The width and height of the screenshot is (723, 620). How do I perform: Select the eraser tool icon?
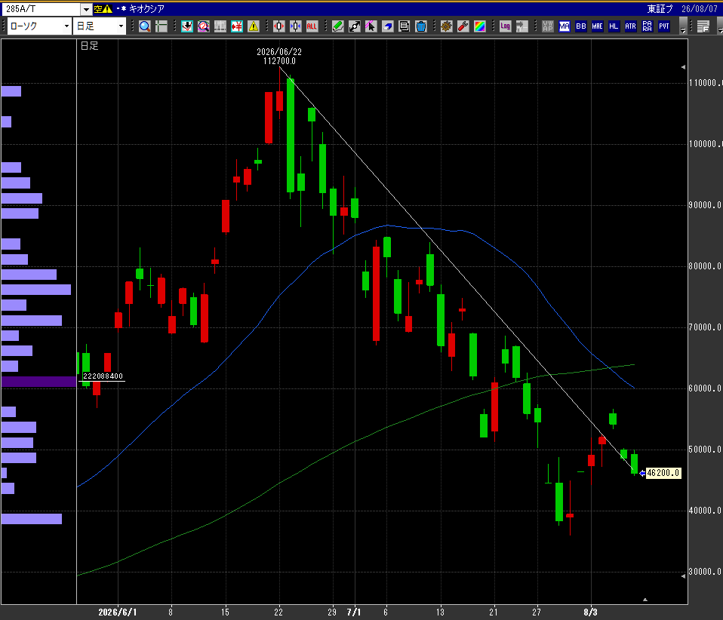pyautogui.click(x=388, y=26)
